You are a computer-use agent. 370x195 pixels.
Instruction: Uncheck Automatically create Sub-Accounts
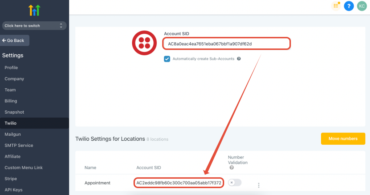click(x=167, y=59)
